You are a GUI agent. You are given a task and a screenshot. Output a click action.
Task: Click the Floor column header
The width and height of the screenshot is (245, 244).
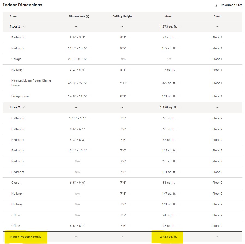217,16
